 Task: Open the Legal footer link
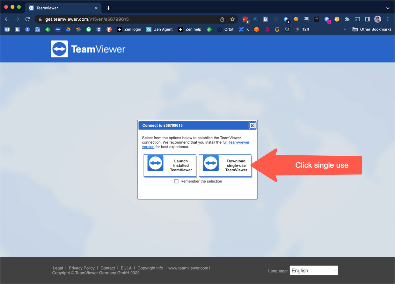tap(58, 268)
